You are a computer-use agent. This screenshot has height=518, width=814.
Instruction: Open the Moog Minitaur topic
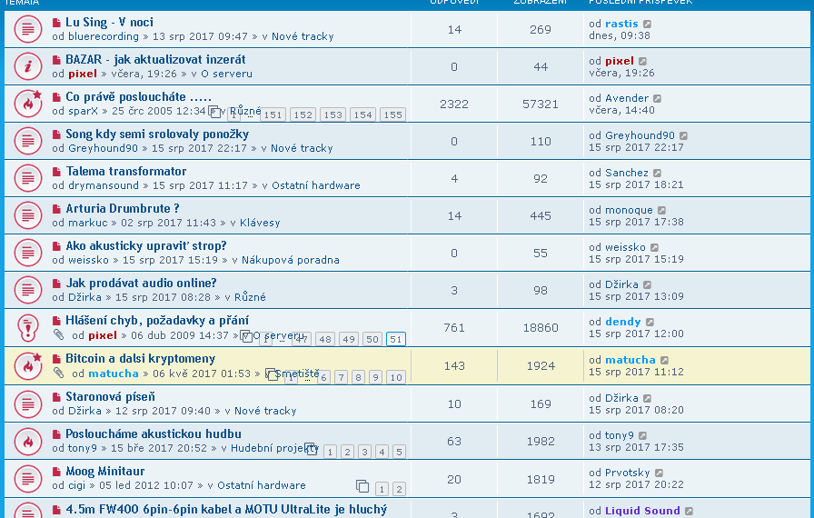click(105, 472)
